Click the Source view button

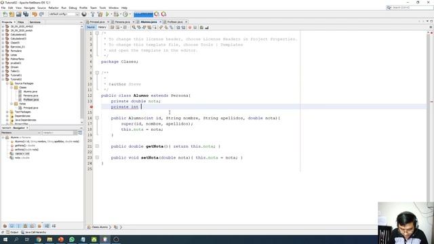[x=91, y=27]
